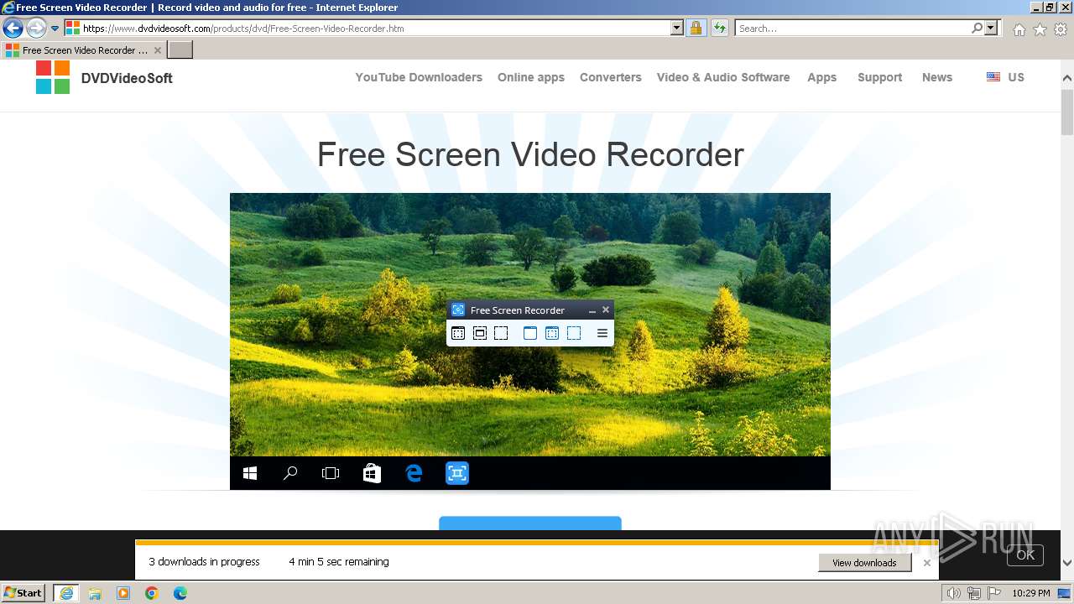The height and width of the screenshot is (604, 1074).
Task: Open the IE Tools gear icon
Action: [x=1061, y=29]
